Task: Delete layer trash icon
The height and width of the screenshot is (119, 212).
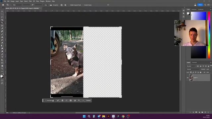Action: 208,112
